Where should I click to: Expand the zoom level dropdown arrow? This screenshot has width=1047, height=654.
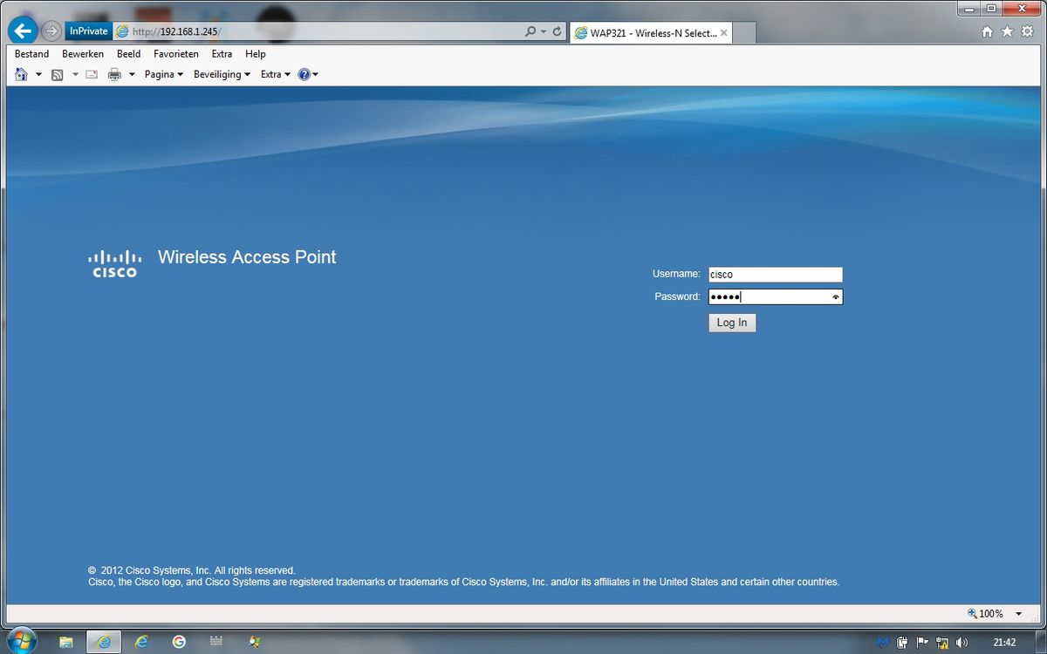click(x=1019, y=614)
